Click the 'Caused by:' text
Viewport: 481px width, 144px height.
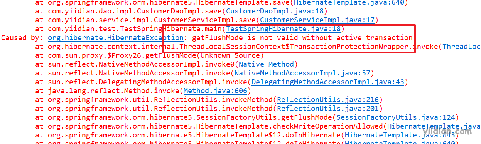click(x=22, y=37)
